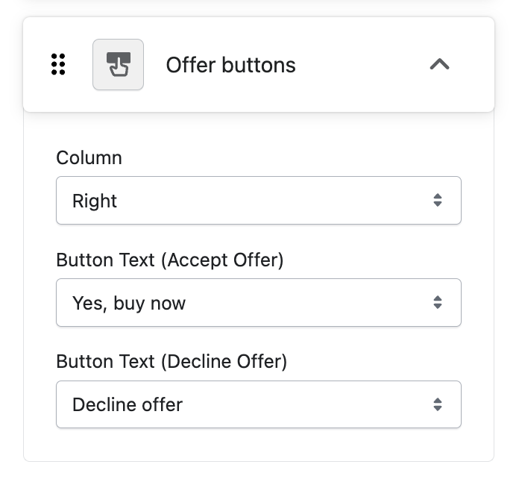Click the Offer buttons section title
This screenshot has width=516, height=479.
click(230, 66)
